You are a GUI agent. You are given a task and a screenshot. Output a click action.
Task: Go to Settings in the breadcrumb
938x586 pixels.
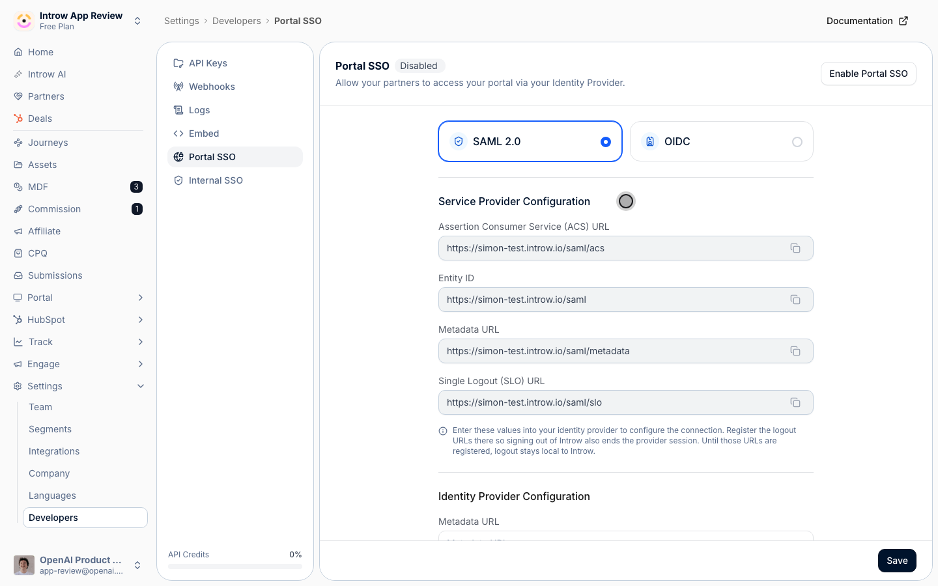pyautogui.click(x=182, y=21)
